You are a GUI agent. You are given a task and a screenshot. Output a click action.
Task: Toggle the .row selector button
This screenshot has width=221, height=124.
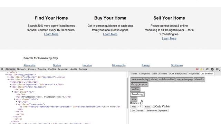(134, 99)
